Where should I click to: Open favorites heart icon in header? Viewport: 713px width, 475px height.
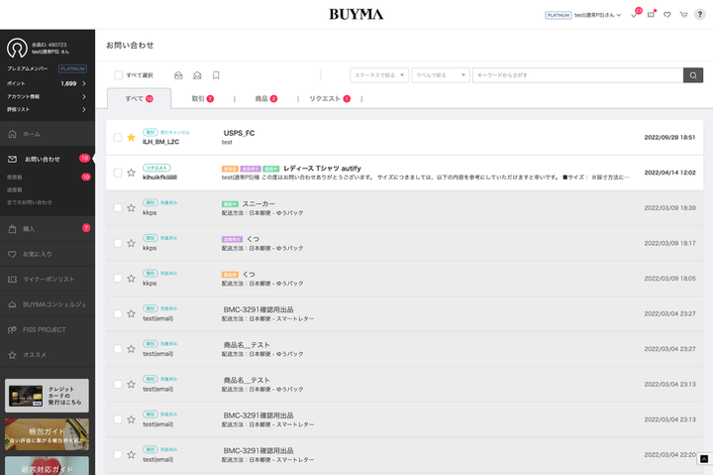coord(667,15)
